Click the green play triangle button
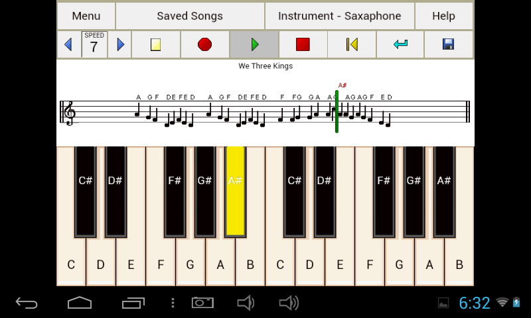 (x=254, y=44)
